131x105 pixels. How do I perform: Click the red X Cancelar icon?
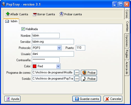click(x=107, y=99)
